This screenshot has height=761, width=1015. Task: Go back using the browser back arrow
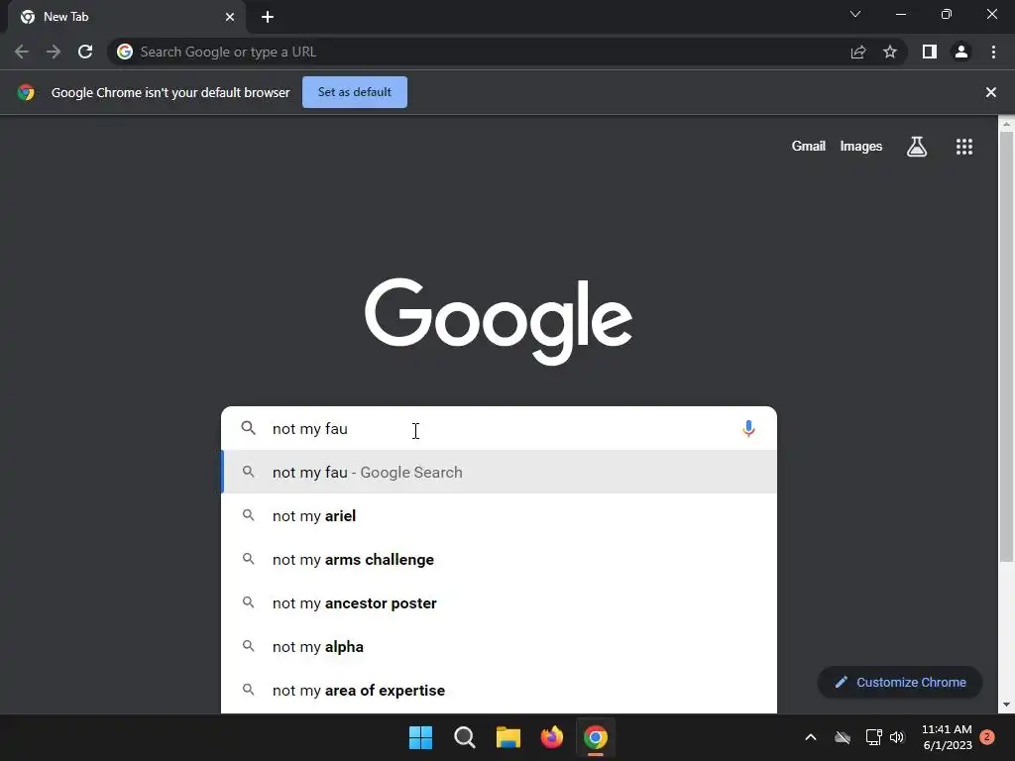pos(22,52)
